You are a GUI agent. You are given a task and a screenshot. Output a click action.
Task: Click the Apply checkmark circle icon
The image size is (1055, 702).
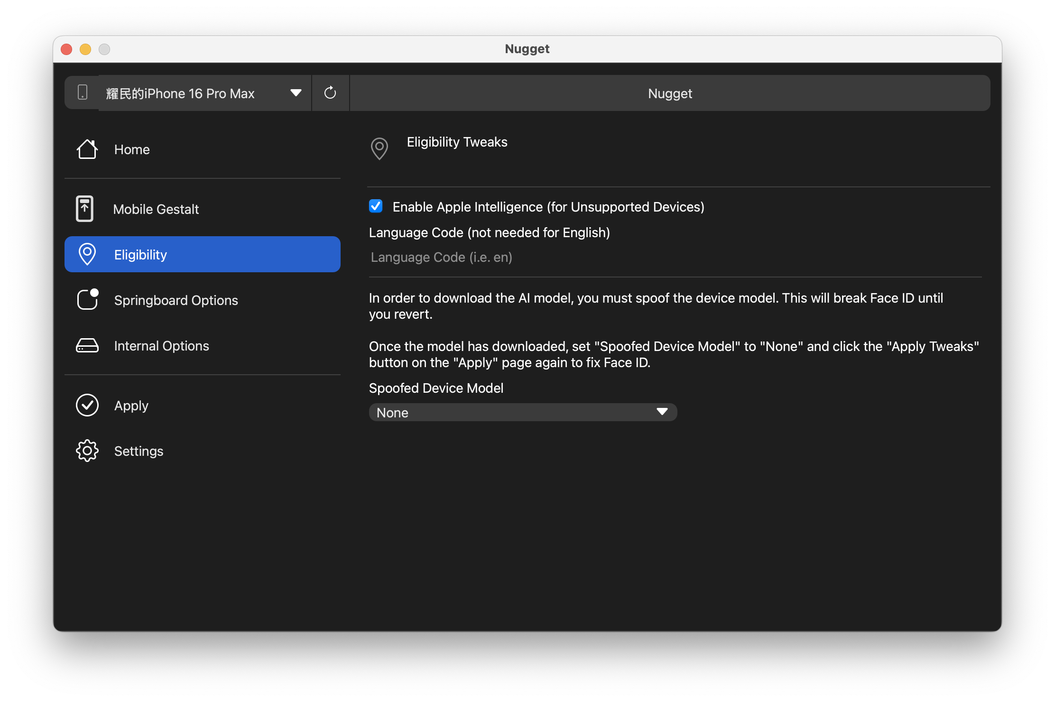(x=87, y=405)
